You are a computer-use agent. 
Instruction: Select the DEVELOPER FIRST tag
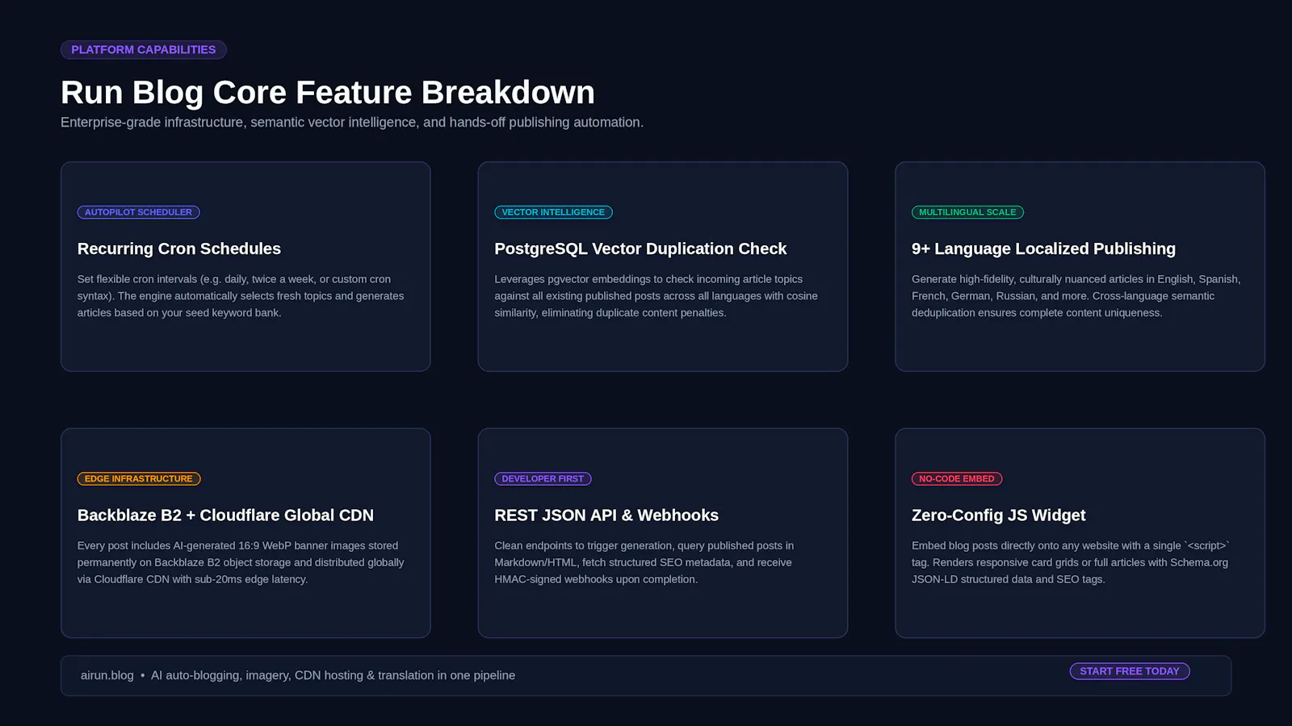(543, 478)
